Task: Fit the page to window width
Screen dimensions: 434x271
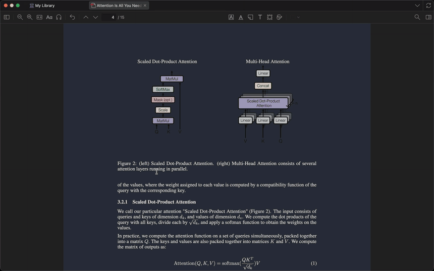Action: coord(39,17)
